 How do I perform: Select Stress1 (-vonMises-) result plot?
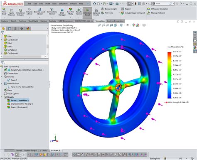pos(18,100)
